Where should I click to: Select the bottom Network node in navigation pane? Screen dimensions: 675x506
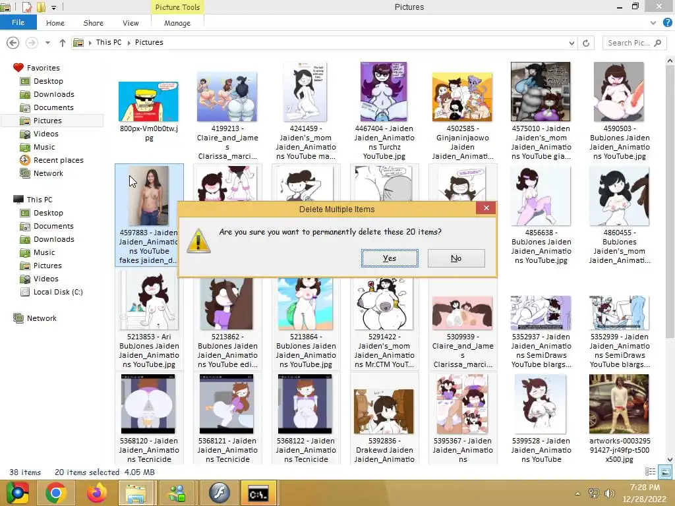click(42, 318)
